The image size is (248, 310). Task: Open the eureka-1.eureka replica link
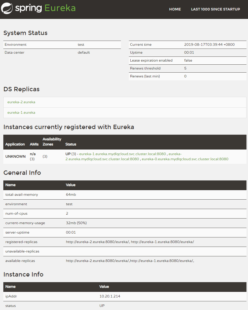point(21,112)
